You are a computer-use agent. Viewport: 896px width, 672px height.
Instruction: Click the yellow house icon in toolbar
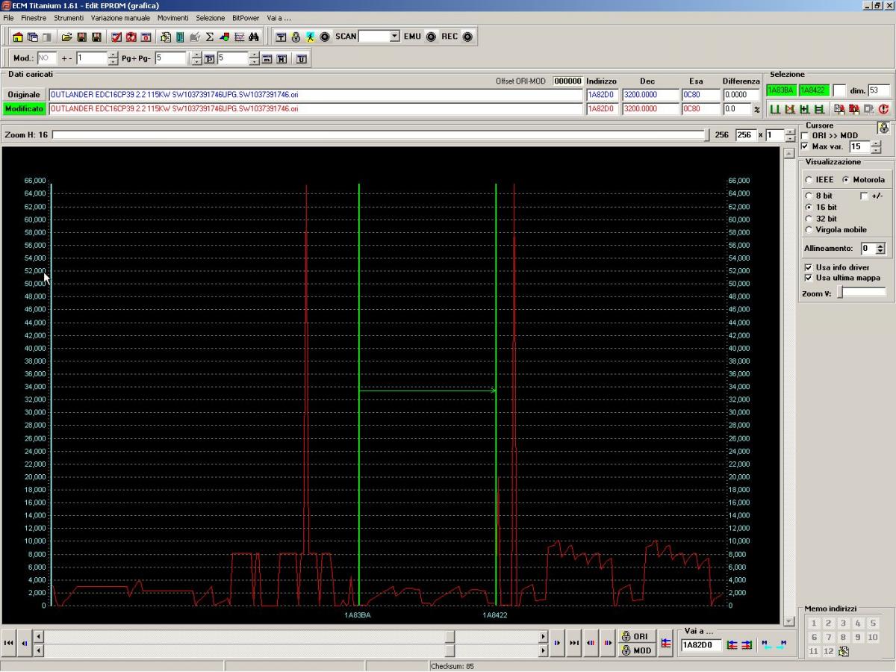click(x=18, y=37)
